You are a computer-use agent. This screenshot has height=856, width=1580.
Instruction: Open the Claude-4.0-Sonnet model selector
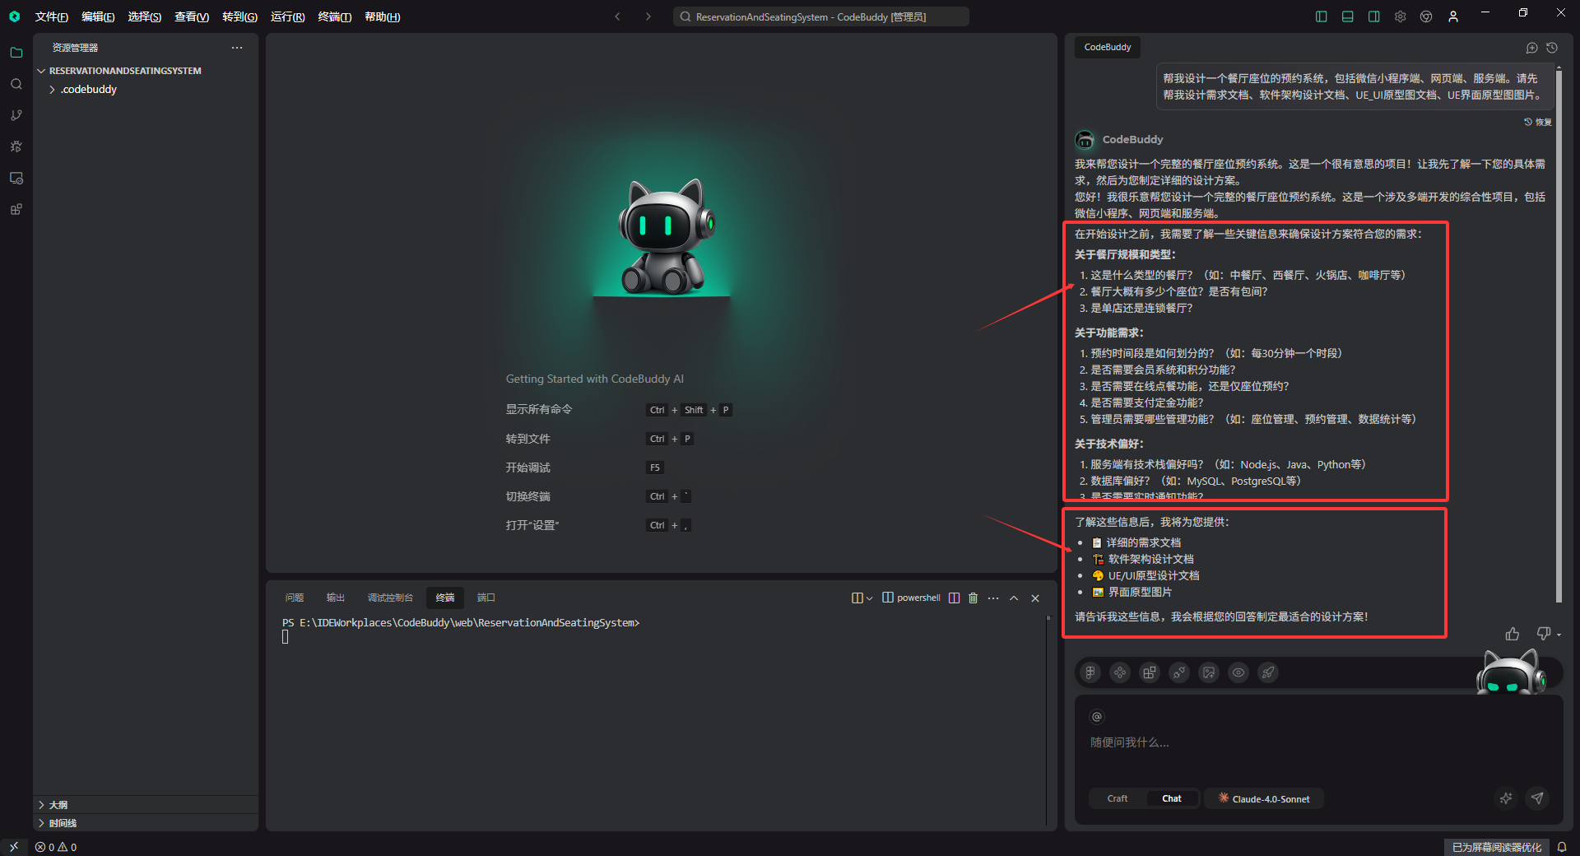point(1264,798)
